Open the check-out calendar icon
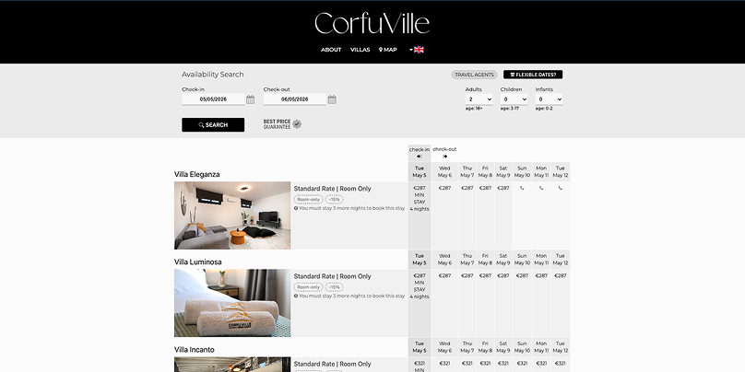 coord(332,99)
